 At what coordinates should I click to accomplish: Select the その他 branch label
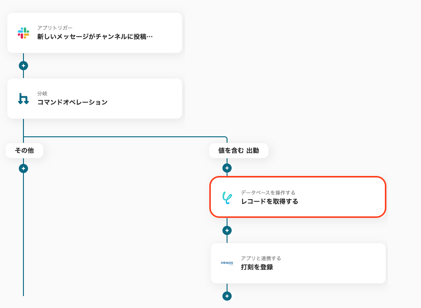(24, 150)
